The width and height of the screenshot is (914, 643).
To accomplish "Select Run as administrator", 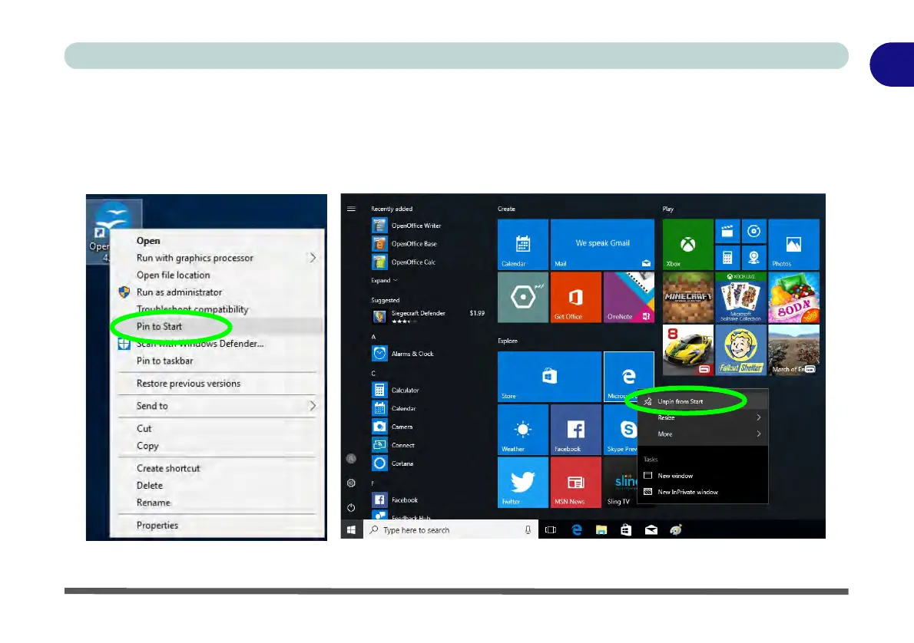I will click(179, 292).
